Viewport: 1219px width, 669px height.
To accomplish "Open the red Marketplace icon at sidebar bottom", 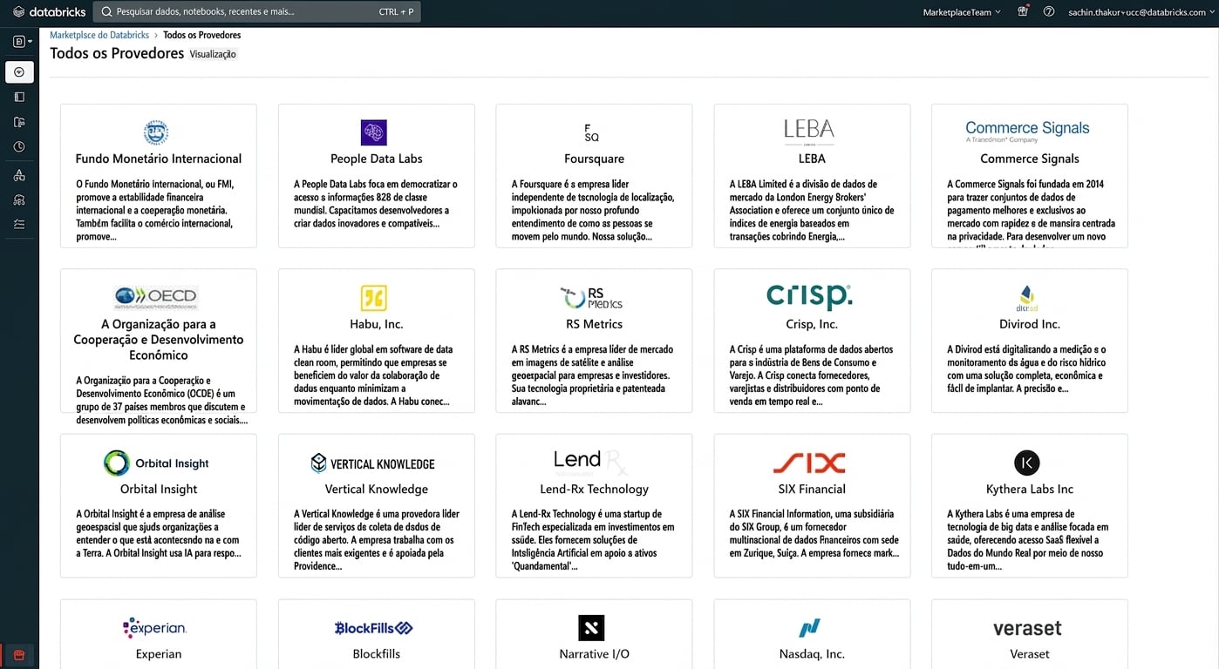I will click(x=19, y=655).
